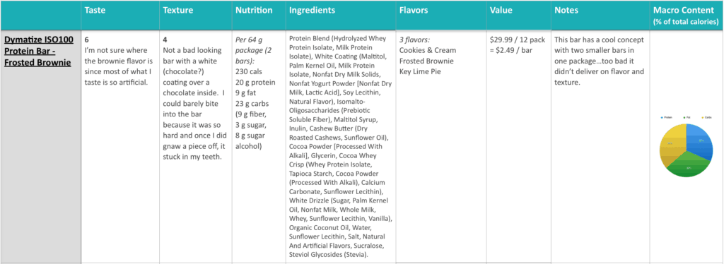This screenshot has width=724, height=264.
Task: Select the Carbs legend dot
Action: (702, 117)
